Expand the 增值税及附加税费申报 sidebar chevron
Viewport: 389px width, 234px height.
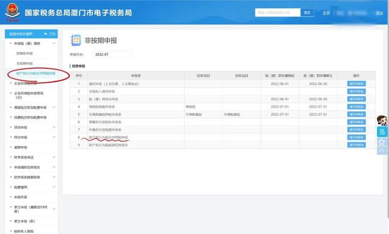54,107
